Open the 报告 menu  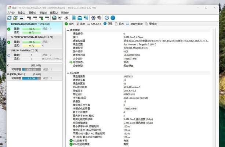click(x=43, y=12)
